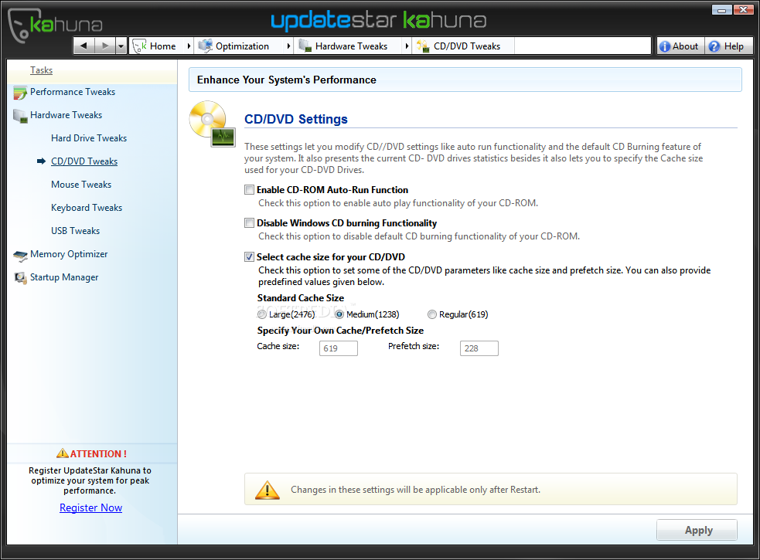Open USB Tweaks in sidebar

75,231
